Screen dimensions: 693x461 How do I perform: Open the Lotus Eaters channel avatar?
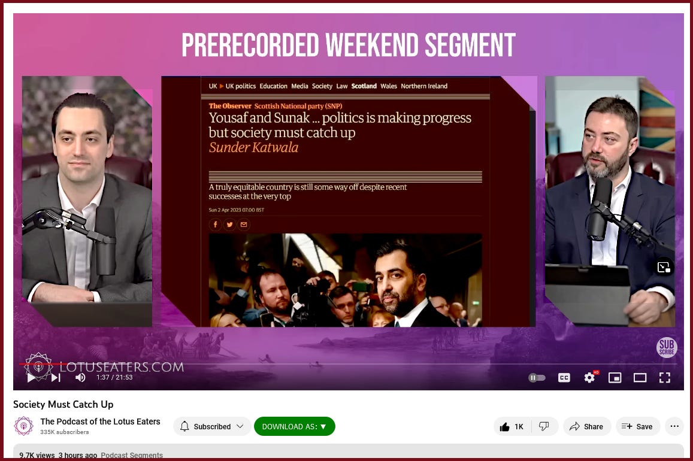click(x=23, y=426)
